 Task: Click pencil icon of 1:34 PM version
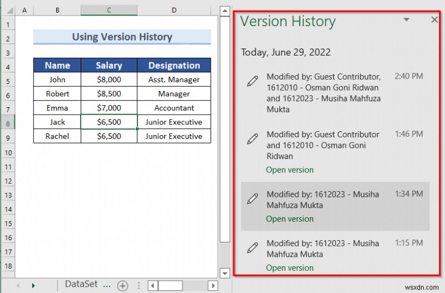tap(253, 198)
